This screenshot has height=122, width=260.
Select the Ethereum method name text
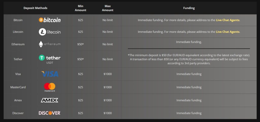[18, 44]
